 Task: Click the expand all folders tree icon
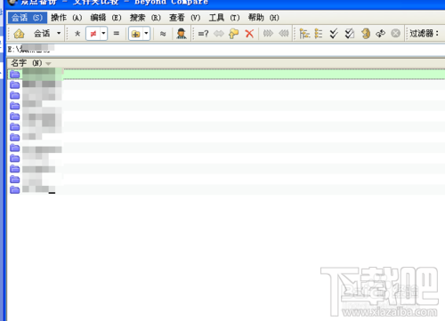coord(304,34)
